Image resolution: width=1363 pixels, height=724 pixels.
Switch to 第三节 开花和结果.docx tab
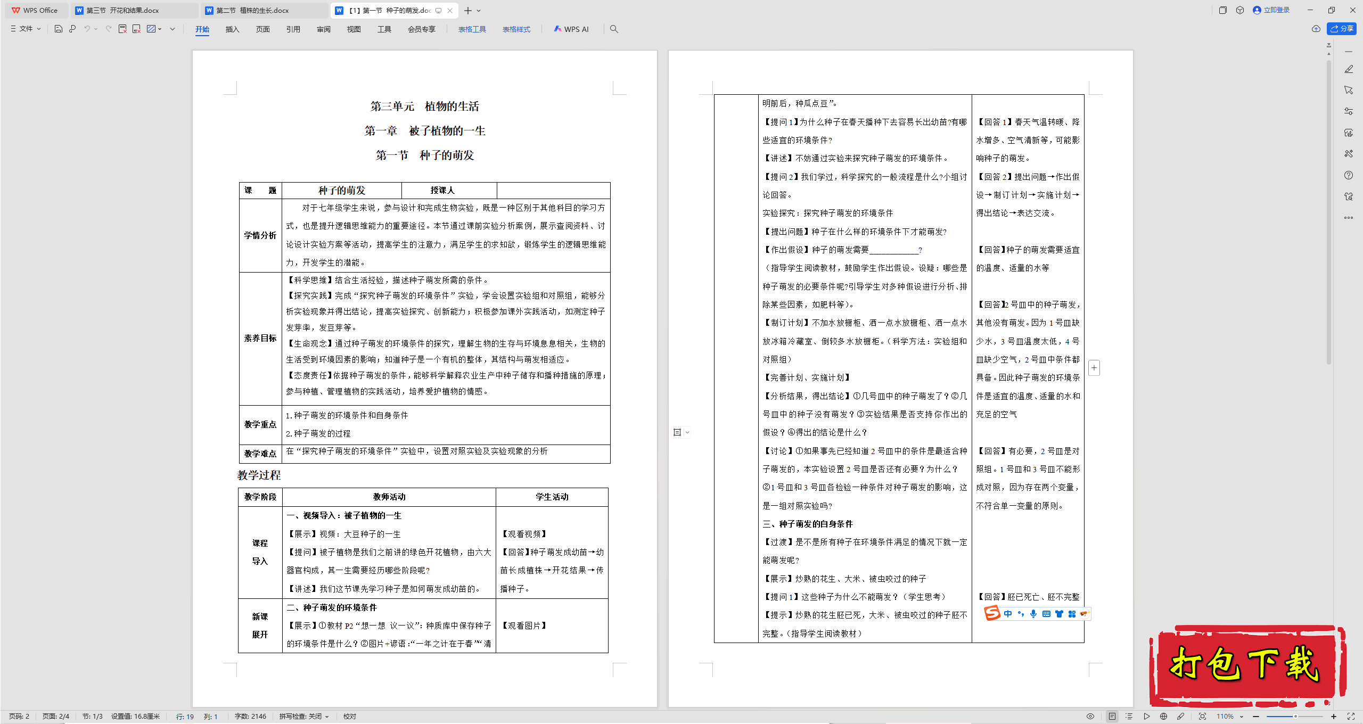click(x=135, y=11)
